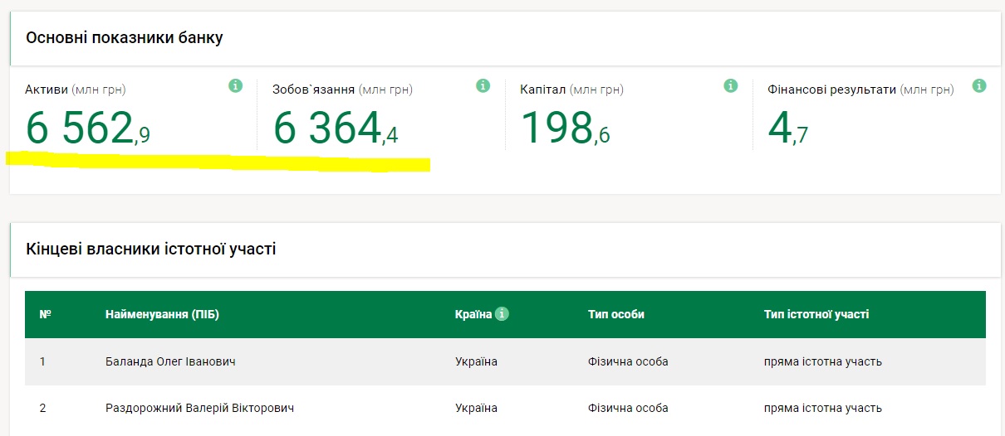This screenshot has height=436, width=1005.
Task: Click the Країна column header text
Action: point(473,315)
